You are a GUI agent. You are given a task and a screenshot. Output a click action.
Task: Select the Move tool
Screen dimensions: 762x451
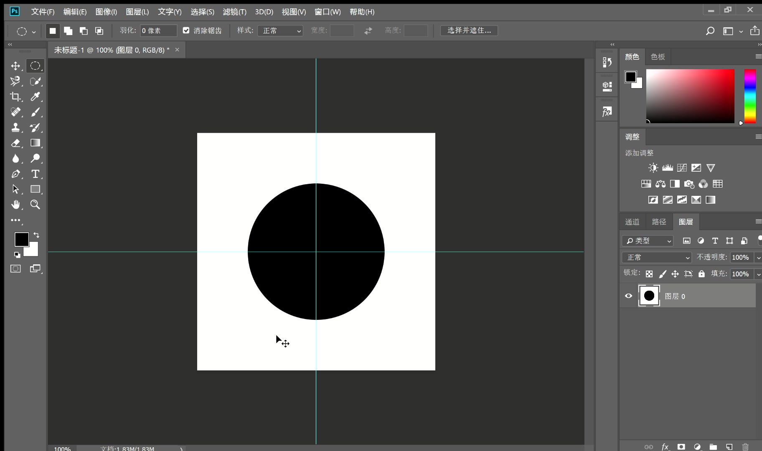(x=15, y=66)
